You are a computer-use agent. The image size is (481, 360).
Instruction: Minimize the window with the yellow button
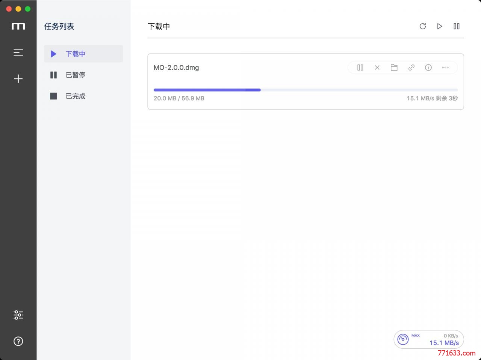[18, 9]
